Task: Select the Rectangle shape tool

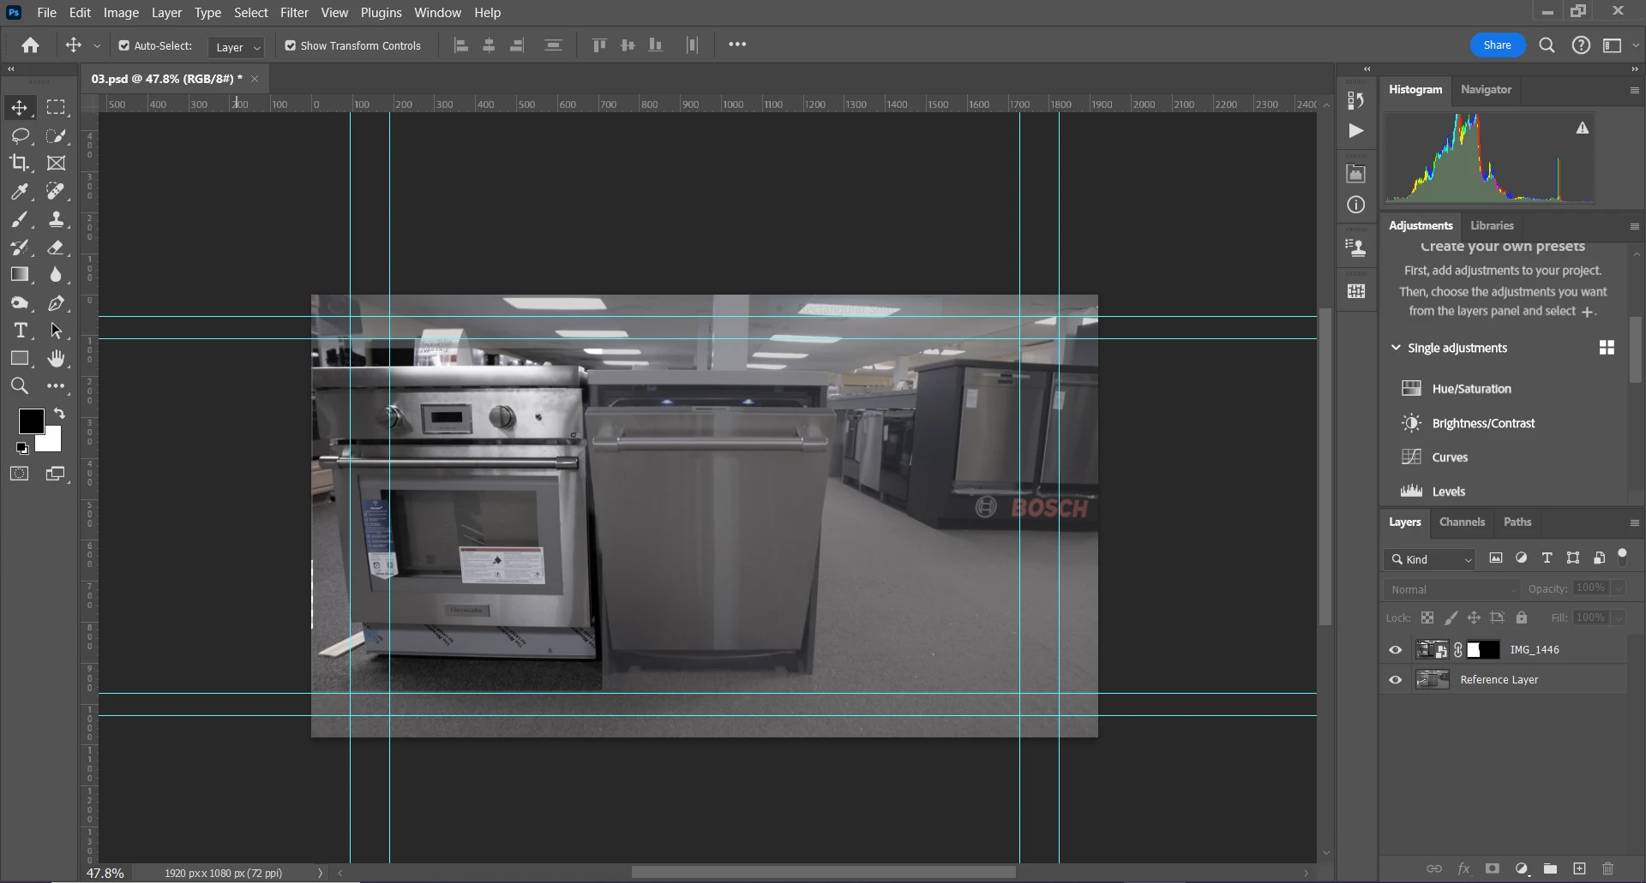Action: [19, 358]
